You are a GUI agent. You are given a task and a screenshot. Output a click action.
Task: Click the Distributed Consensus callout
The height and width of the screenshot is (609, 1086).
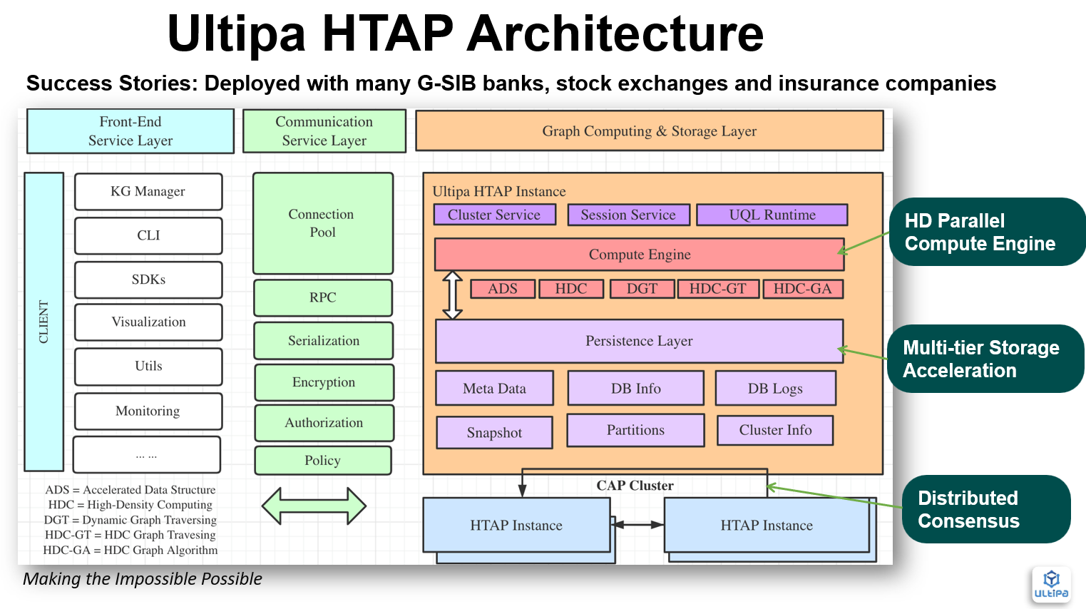[x=985, y=509]
